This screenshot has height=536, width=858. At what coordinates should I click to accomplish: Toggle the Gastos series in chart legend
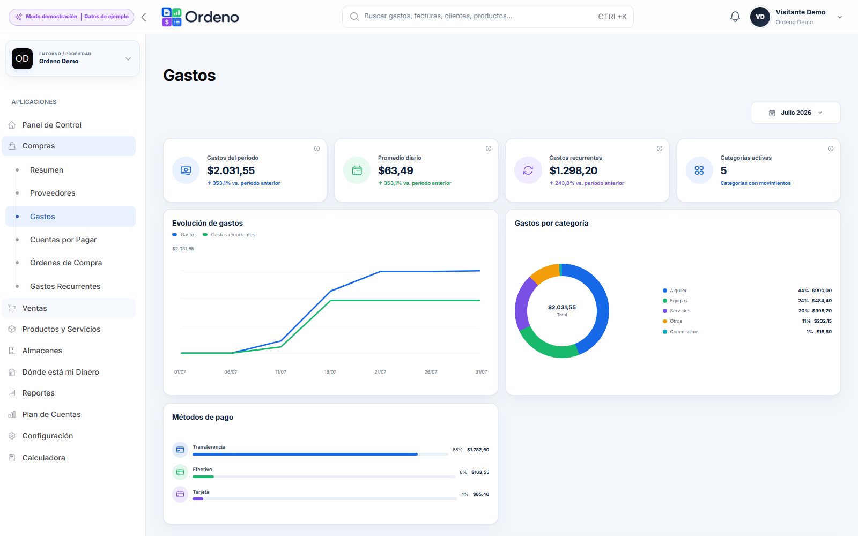[184, 235]
